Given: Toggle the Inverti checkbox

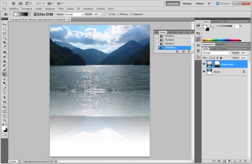Looking at the screenshot, I should [108, 14].
